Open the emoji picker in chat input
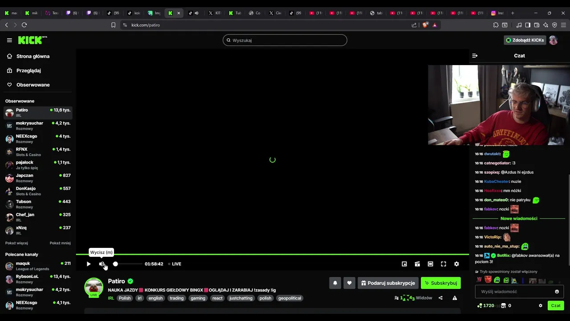Image resolution: width=570 pixels, height=321 pixels. 557,292
